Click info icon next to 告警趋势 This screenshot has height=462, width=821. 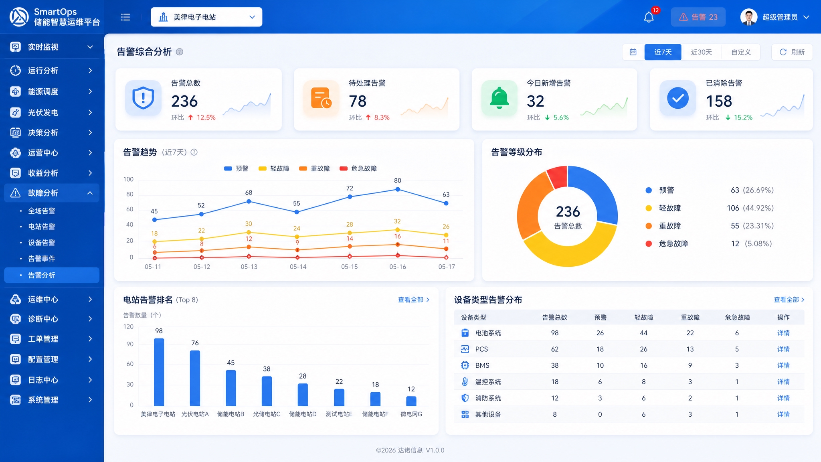click(x=194, y=152)
